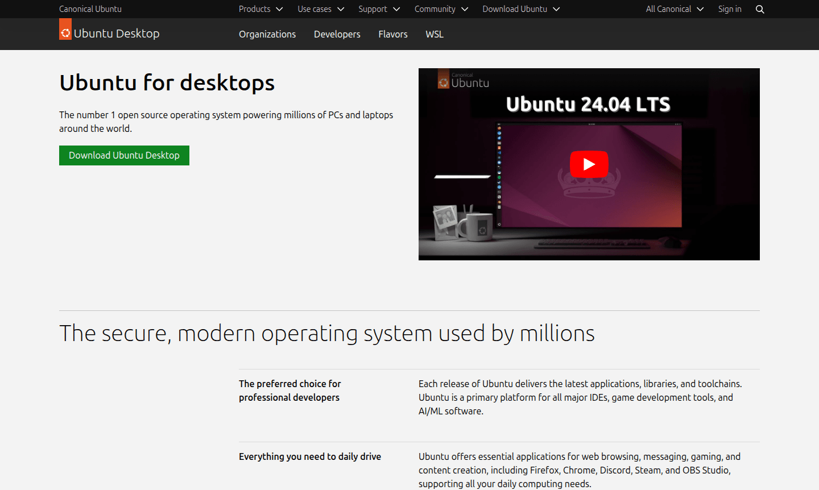Open the WSL section
Viewport: 819px width, 490px height.
tap(434, 34)
